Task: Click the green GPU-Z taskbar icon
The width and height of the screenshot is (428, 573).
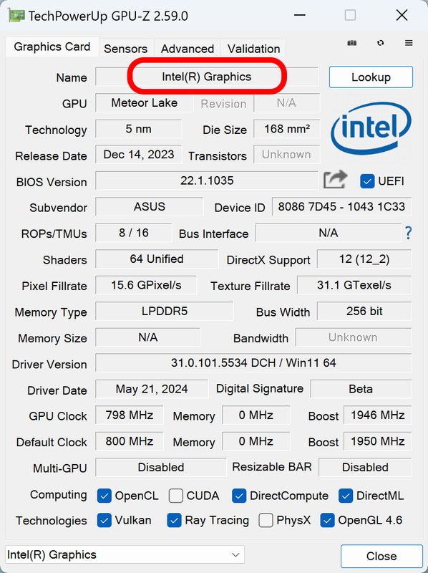Action: tap(16, 14)
